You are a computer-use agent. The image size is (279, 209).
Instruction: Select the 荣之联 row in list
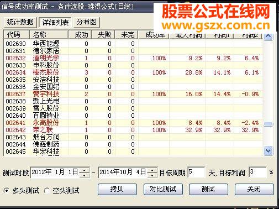pyautogui.click(x=133, y=130)
